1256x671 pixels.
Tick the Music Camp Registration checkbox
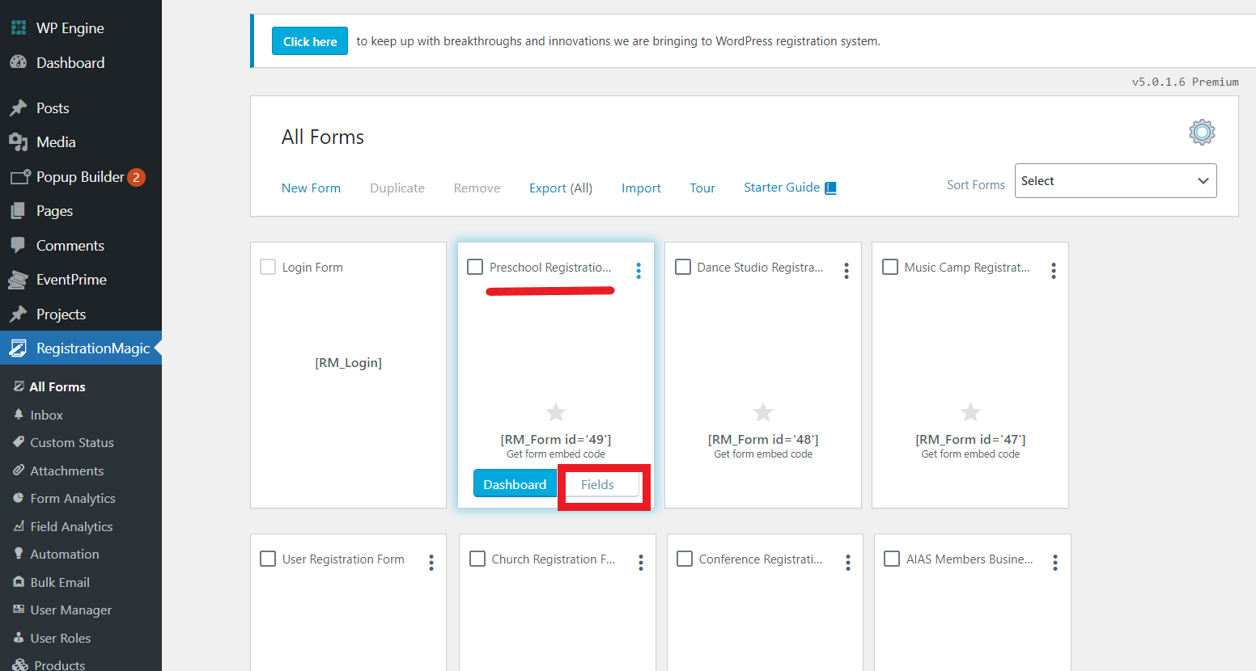890,267
